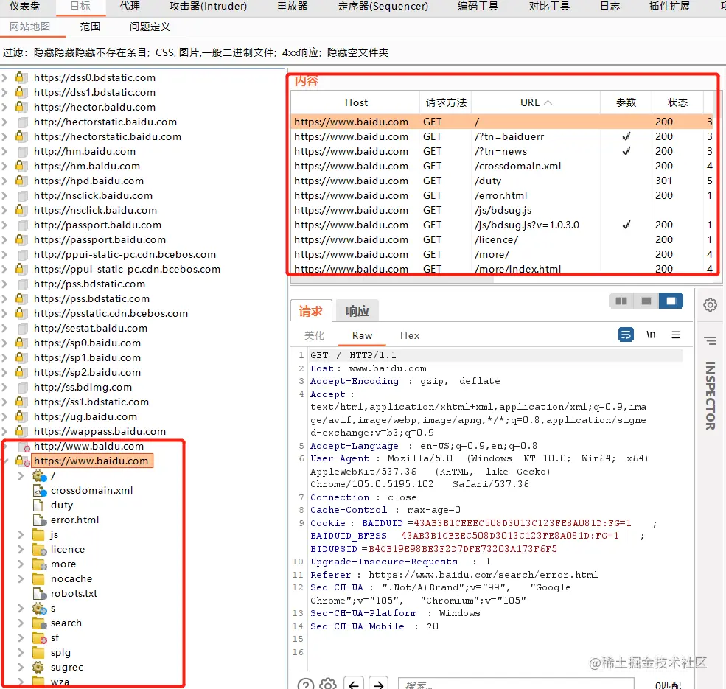Viewport: 726px width, 689px height.
Task: Expand http://hm.baidu.com tree node
Action: click(4, 151)
